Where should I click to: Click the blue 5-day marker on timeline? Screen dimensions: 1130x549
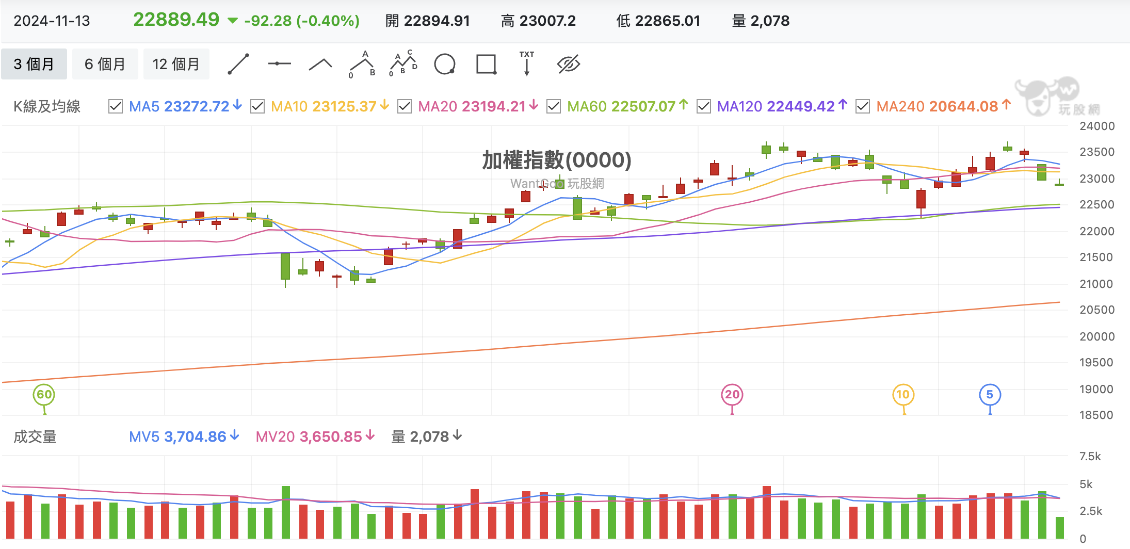(x=990, y=395)
